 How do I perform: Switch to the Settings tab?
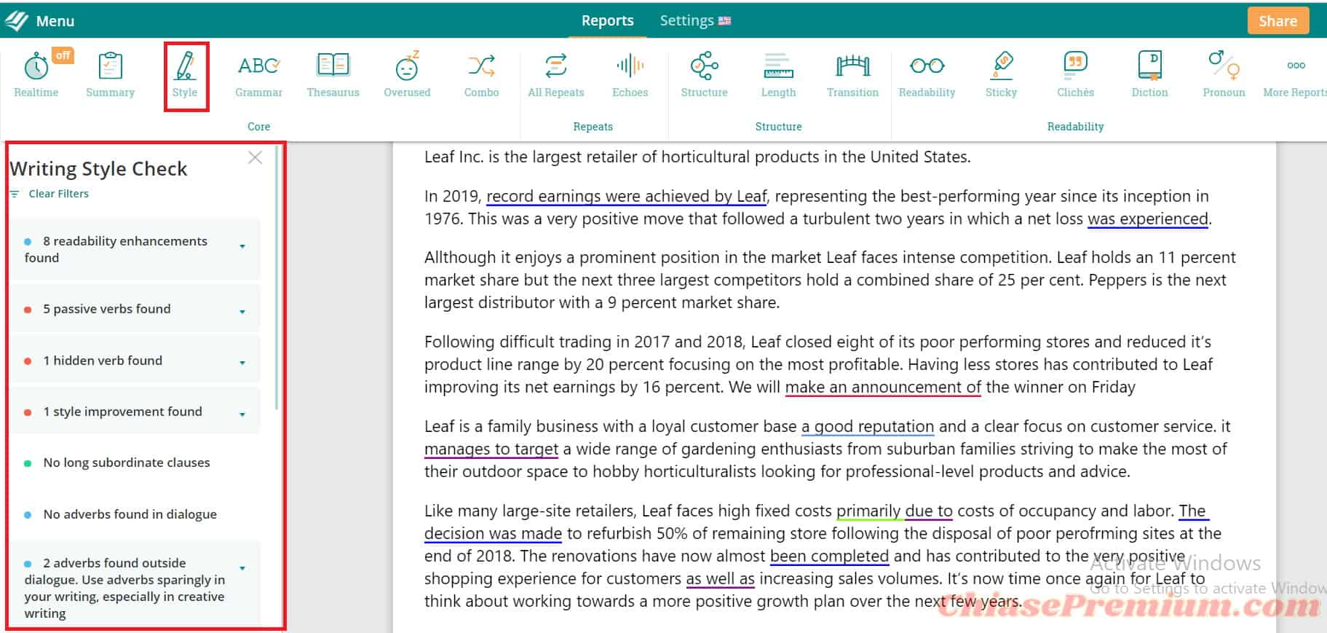pyautogui.click(x=686, y=20)
